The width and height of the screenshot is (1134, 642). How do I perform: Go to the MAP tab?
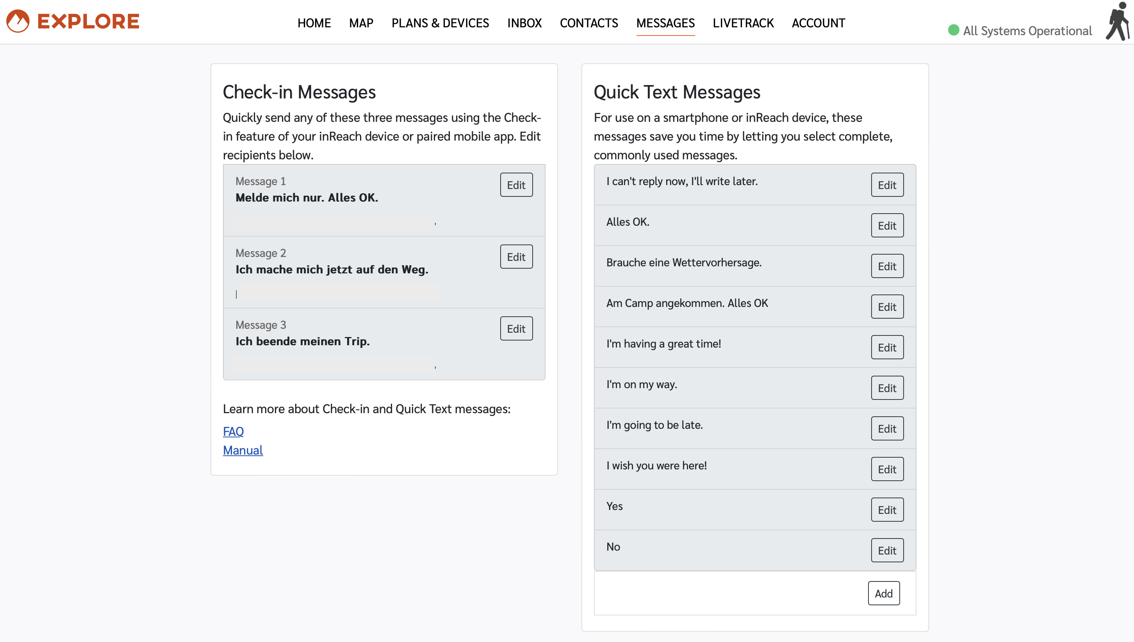pos(361,23)
